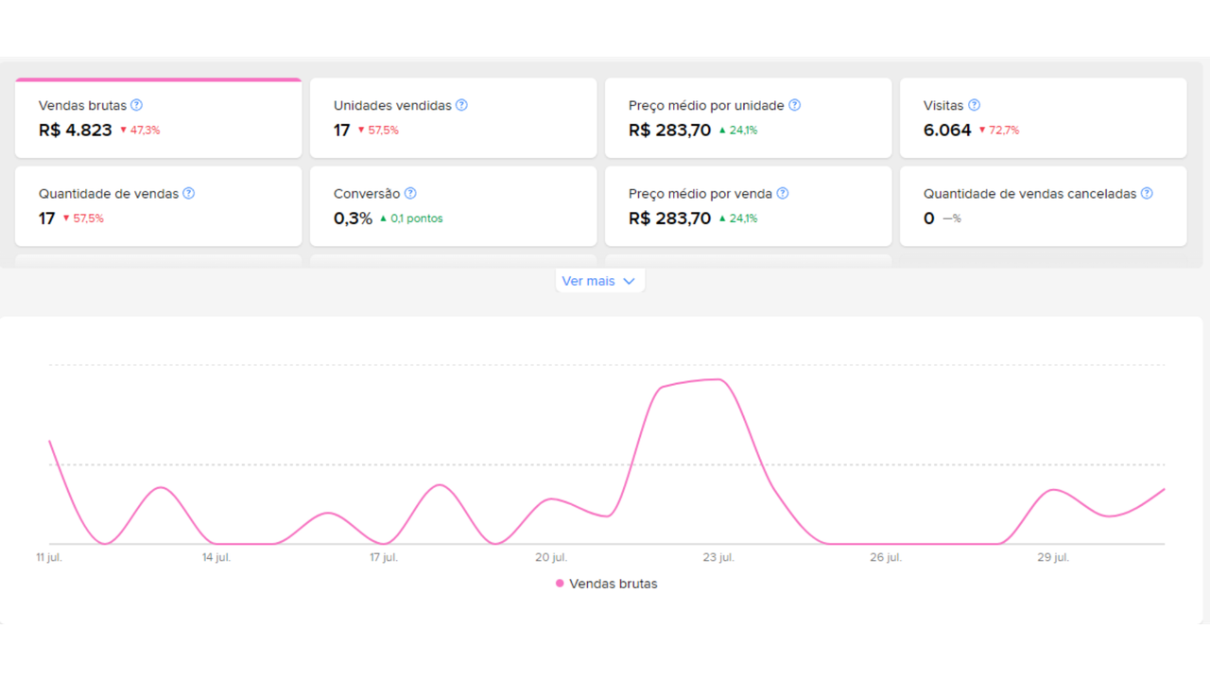Click the 26 jul. axis label
Screen dimensions: 1210x681
[x=886, y=558]
